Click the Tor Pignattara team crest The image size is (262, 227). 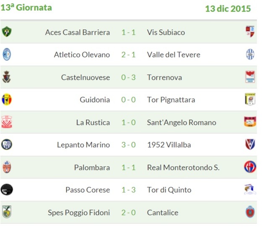(x=250, y=100)
